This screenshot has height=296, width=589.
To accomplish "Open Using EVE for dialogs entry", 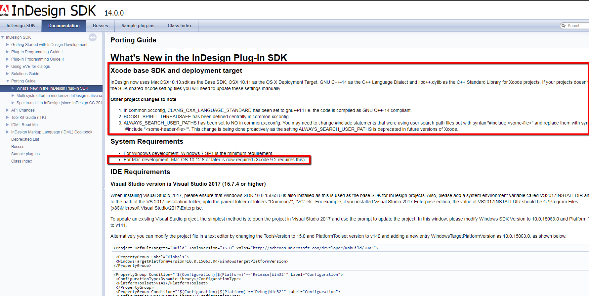I will [x=30, y=67].
